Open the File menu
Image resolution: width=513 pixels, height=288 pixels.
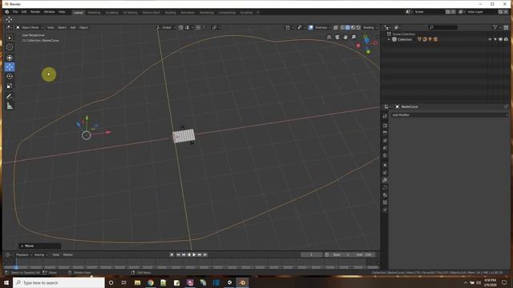point(15,12)
